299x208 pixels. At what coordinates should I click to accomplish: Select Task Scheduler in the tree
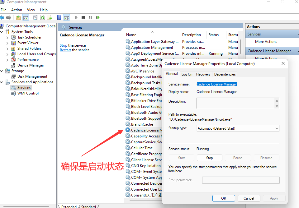(x=29, y=37)
